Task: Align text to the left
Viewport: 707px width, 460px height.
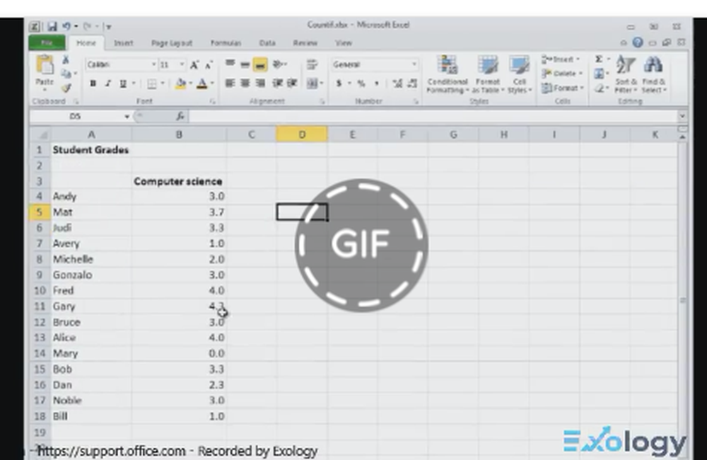Action: click(x=230, y=83)
